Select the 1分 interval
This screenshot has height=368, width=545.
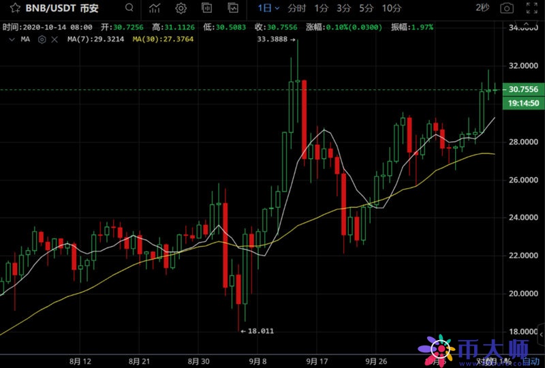(x=322, y=9)
